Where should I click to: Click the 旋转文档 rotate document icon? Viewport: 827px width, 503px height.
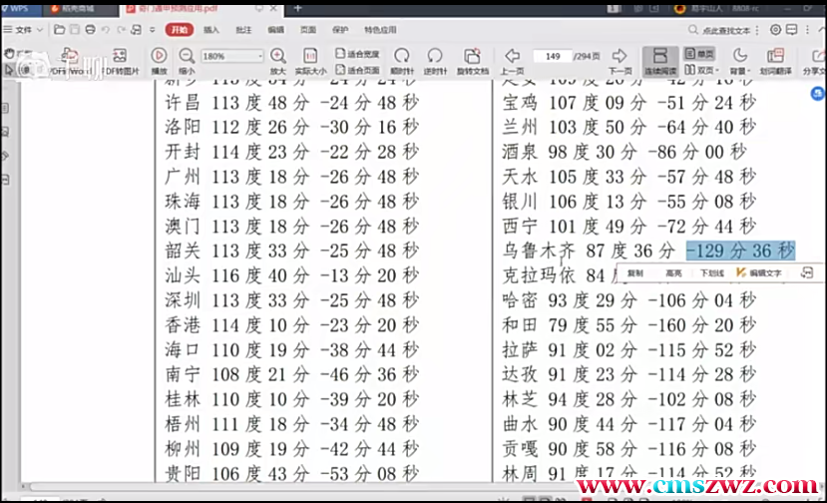pyautogui.click(x=473, y=57)
